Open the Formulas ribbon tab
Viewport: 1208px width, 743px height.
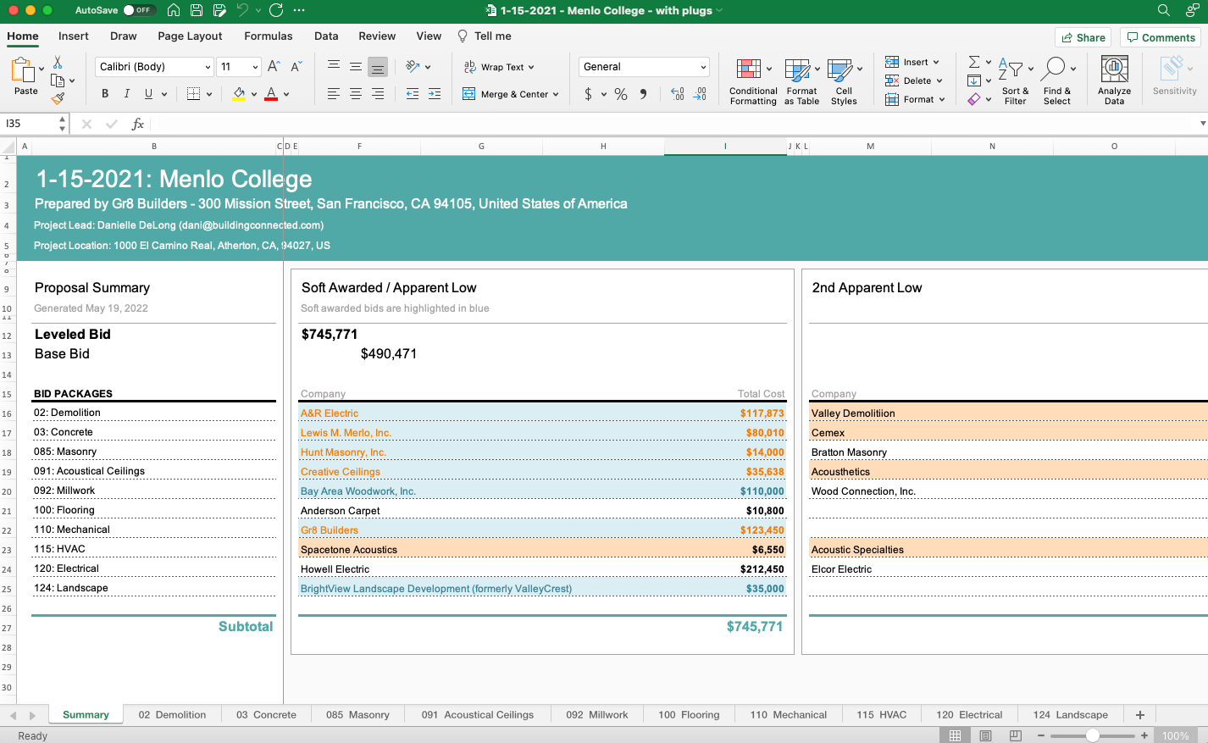pyautogui.click(x=269, y=36)
